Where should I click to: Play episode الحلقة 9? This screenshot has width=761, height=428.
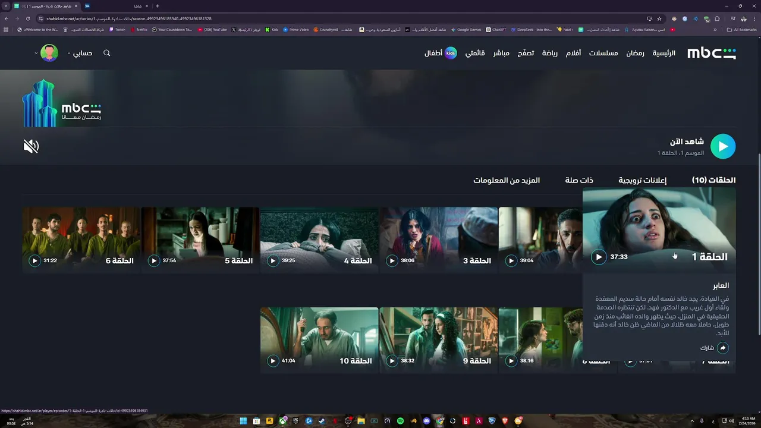[x=392, y=361]
